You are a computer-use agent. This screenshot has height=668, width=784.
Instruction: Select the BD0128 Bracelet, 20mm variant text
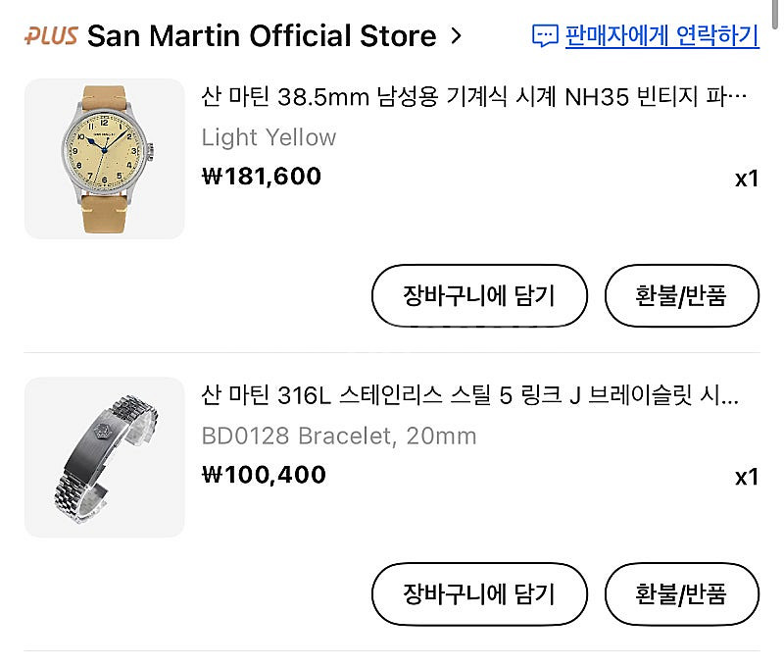click(339, 436)
